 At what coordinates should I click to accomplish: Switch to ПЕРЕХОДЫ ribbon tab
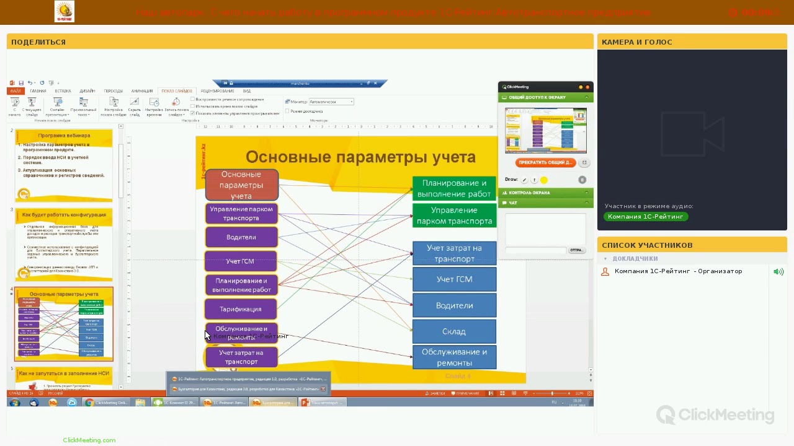[x=114, y=91]
